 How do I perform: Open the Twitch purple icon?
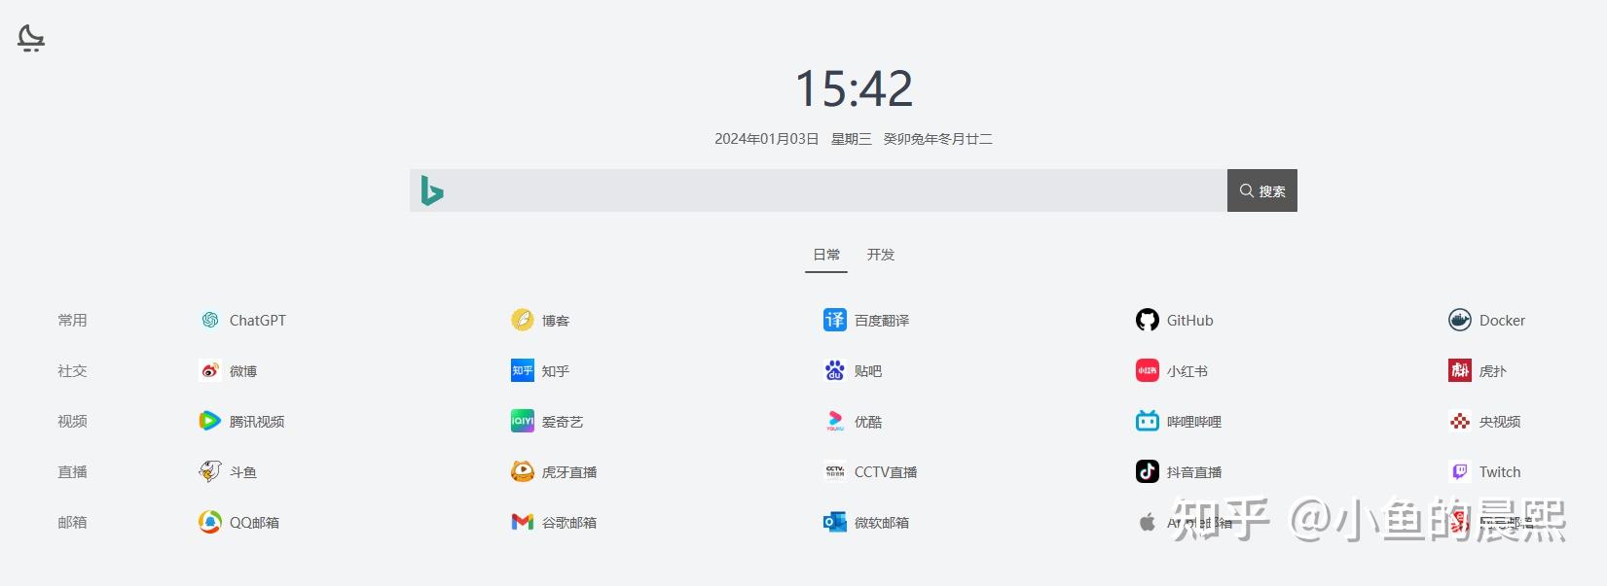(x=1460, y=471)
